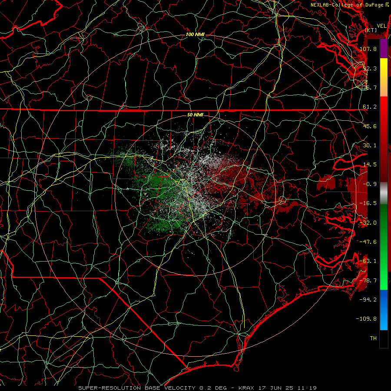Click the 100 NMI range ring label
The width and height of the screenshot is (391, 391).
[195, 34]
